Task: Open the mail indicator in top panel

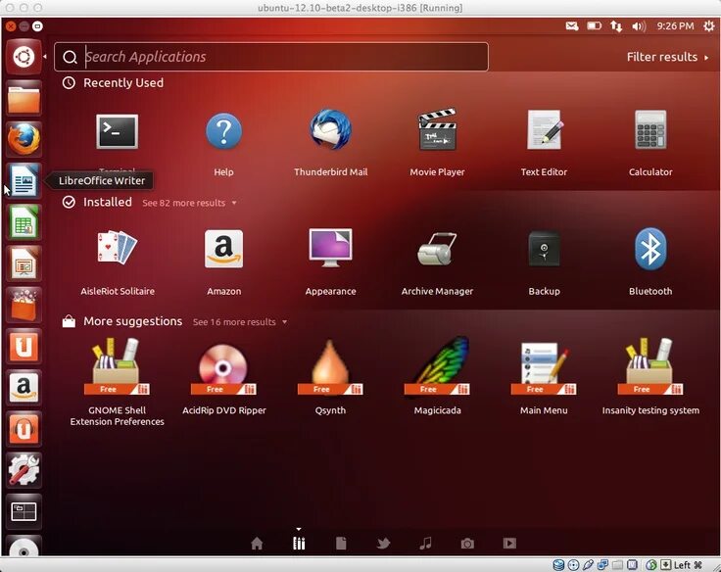Action: pyautogui.click(x=571, y=26)
